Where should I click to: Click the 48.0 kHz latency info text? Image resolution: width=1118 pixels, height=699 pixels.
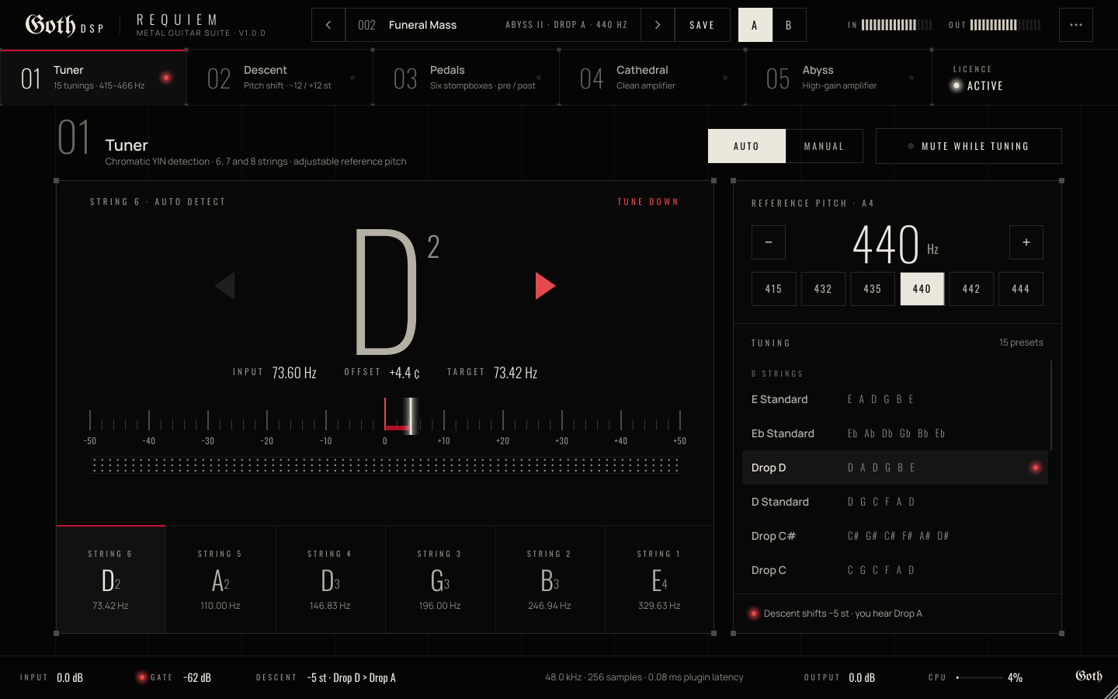[644, 677]
